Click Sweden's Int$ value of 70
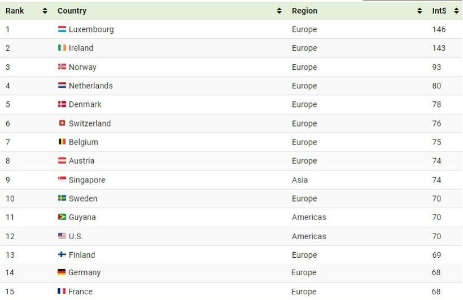This screenshot has height=300, width=463. [x=436, y=198]
